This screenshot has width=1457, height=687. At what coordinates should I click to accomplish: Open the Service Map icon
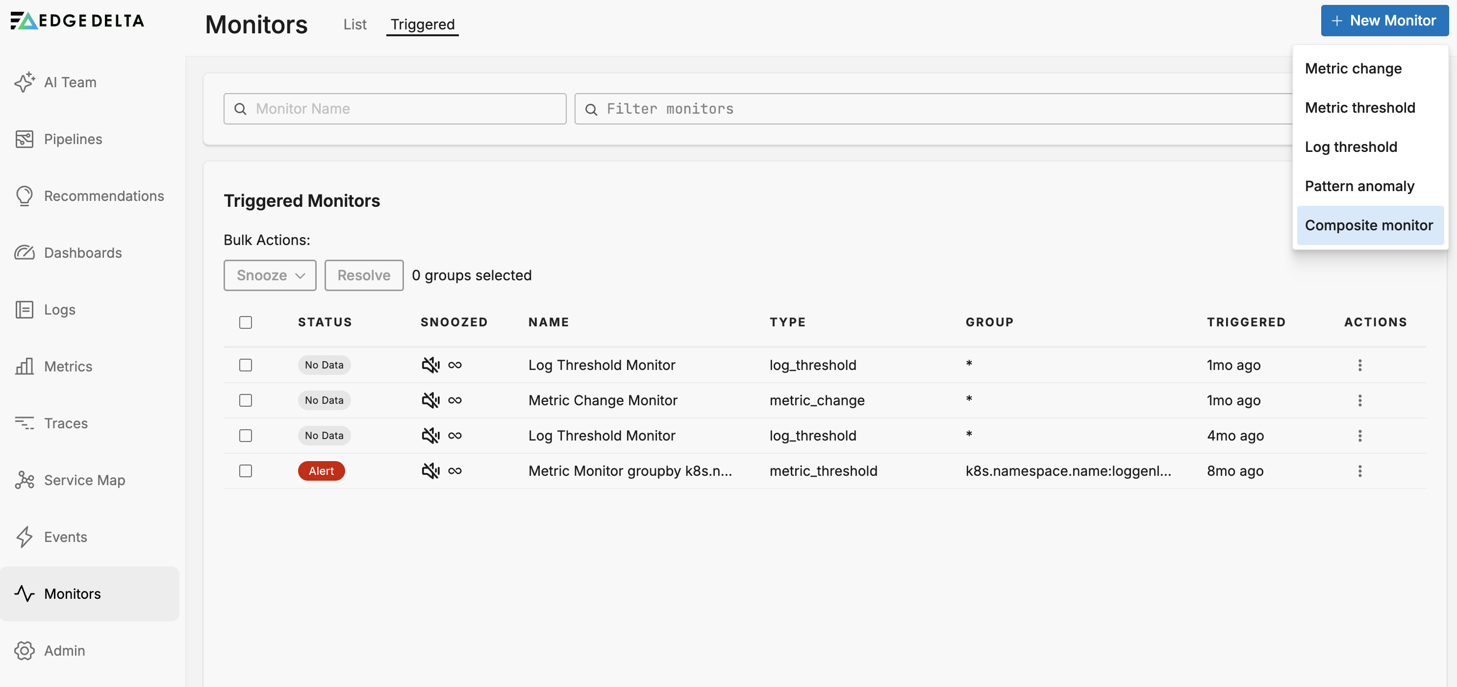pos(25,480)
